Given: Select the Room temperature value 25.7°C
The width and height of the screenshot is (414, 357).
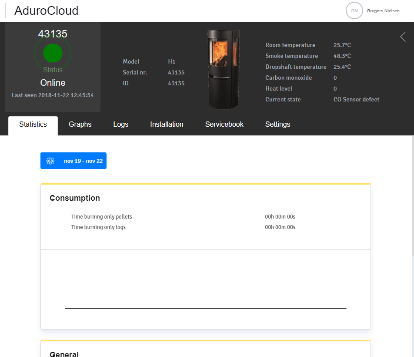Looking at the screenshot, I should [342, 45].
